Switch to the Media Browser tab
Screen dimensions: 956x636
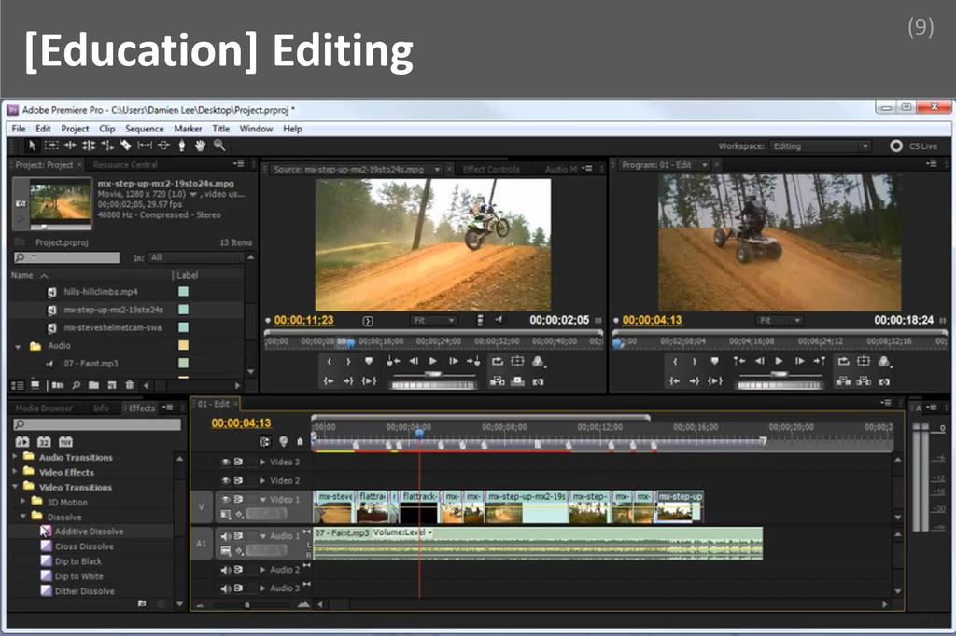coord(44,408)
